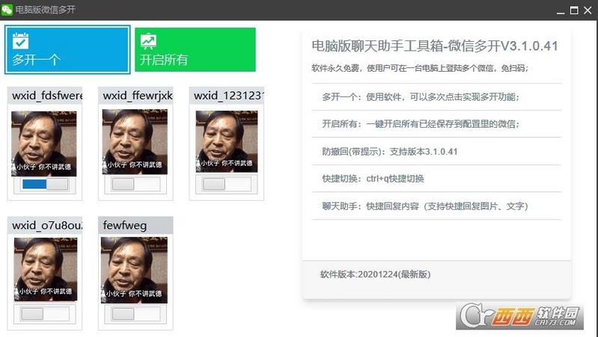598x337 pixels.
Task: Click the 开启所有 green tile button
Action: [195, 49]
